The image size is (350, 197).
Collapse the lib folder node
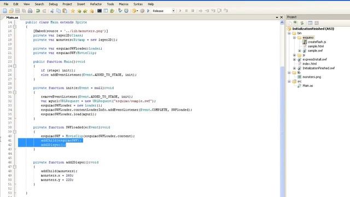[289, 73]
